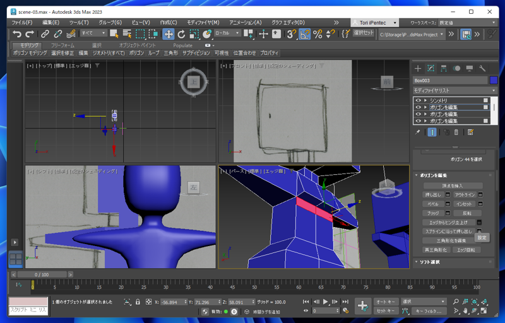
Task: Click the Bind to Space Warp icon
Action: coord(71,34)
